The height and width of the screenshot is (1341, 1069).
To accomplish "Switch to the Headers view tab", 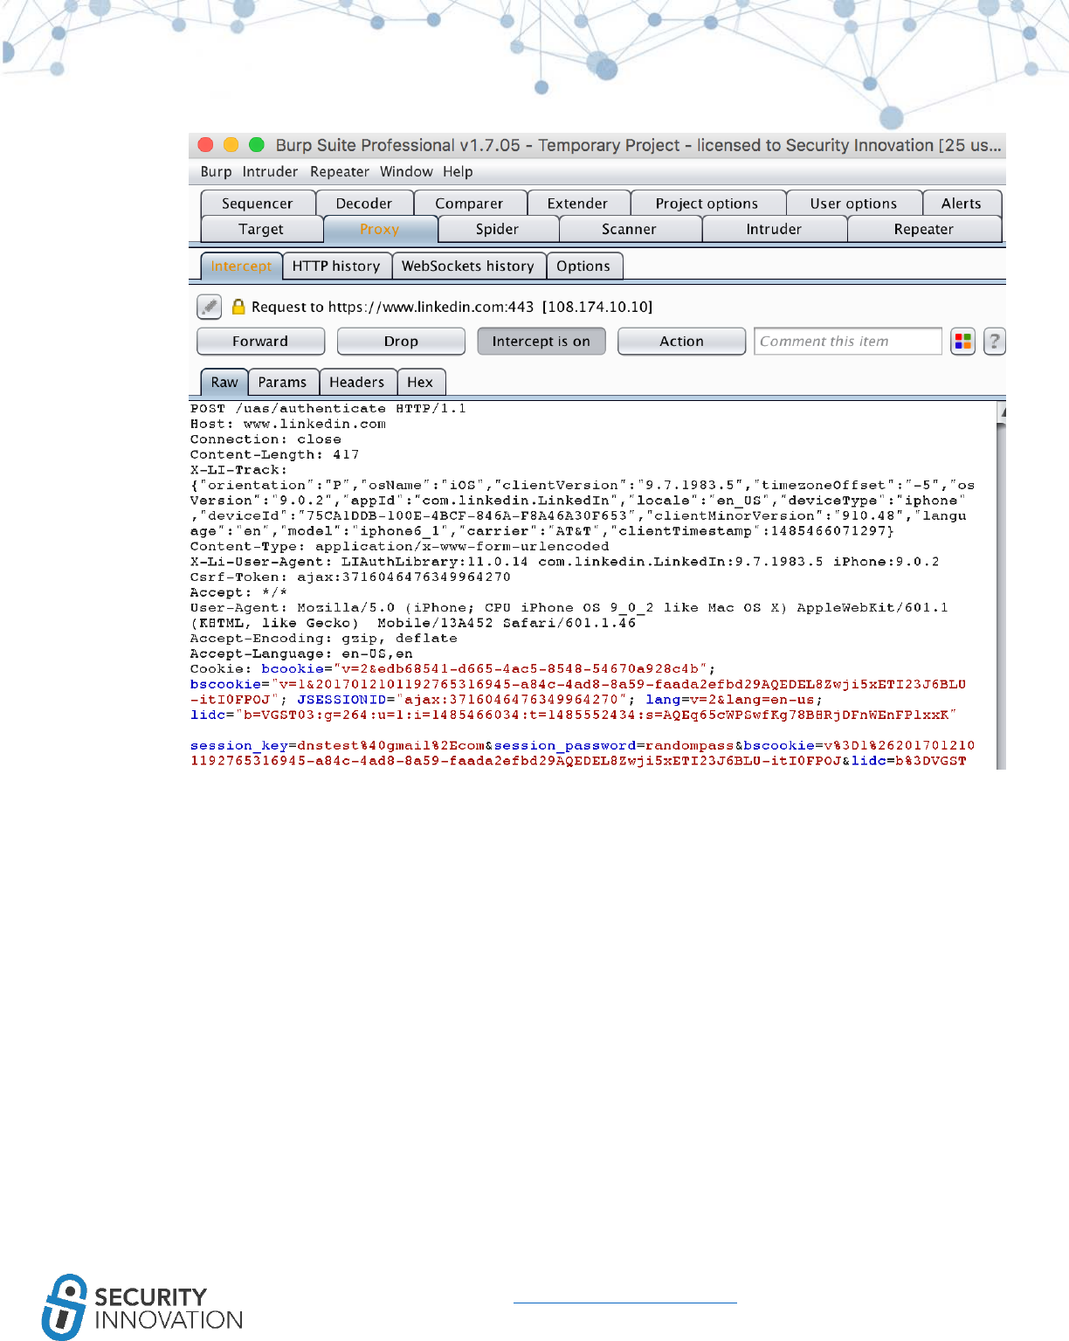I will tap(356, 383).
